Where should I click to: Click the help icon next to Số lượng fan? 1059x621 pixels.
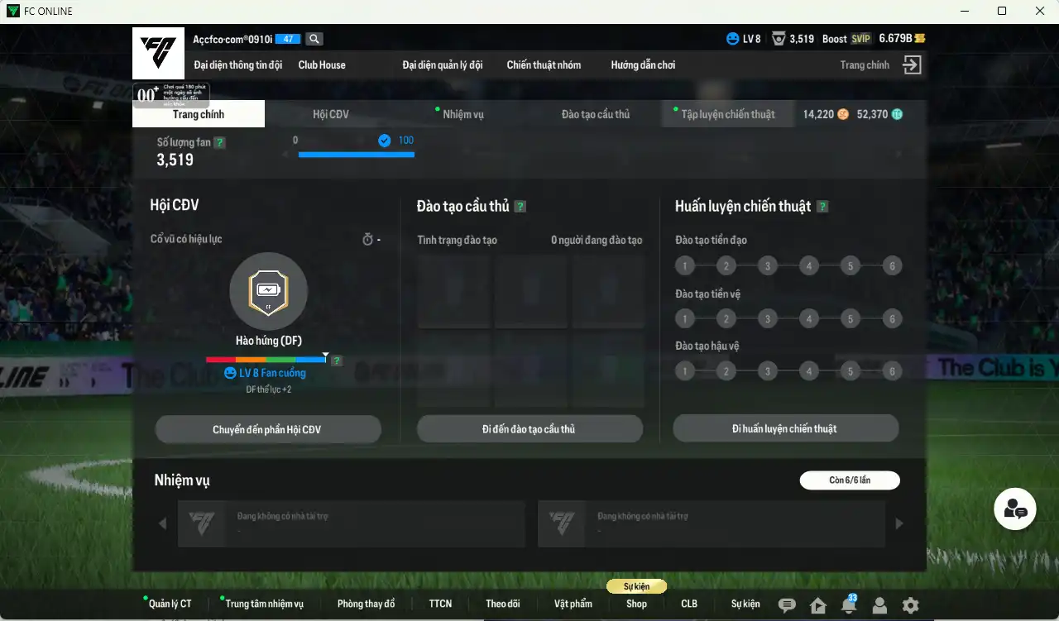click(x=219, y=142)
